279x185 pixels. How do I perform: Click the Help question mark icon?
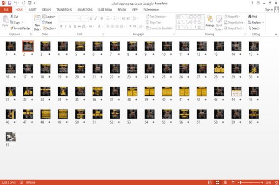tap(252, 3)
